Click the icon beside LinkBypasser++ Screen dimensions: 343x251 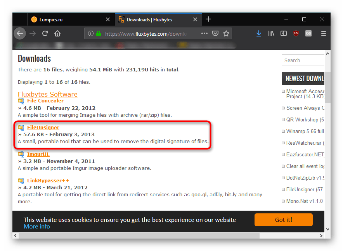tap(21, 181)
